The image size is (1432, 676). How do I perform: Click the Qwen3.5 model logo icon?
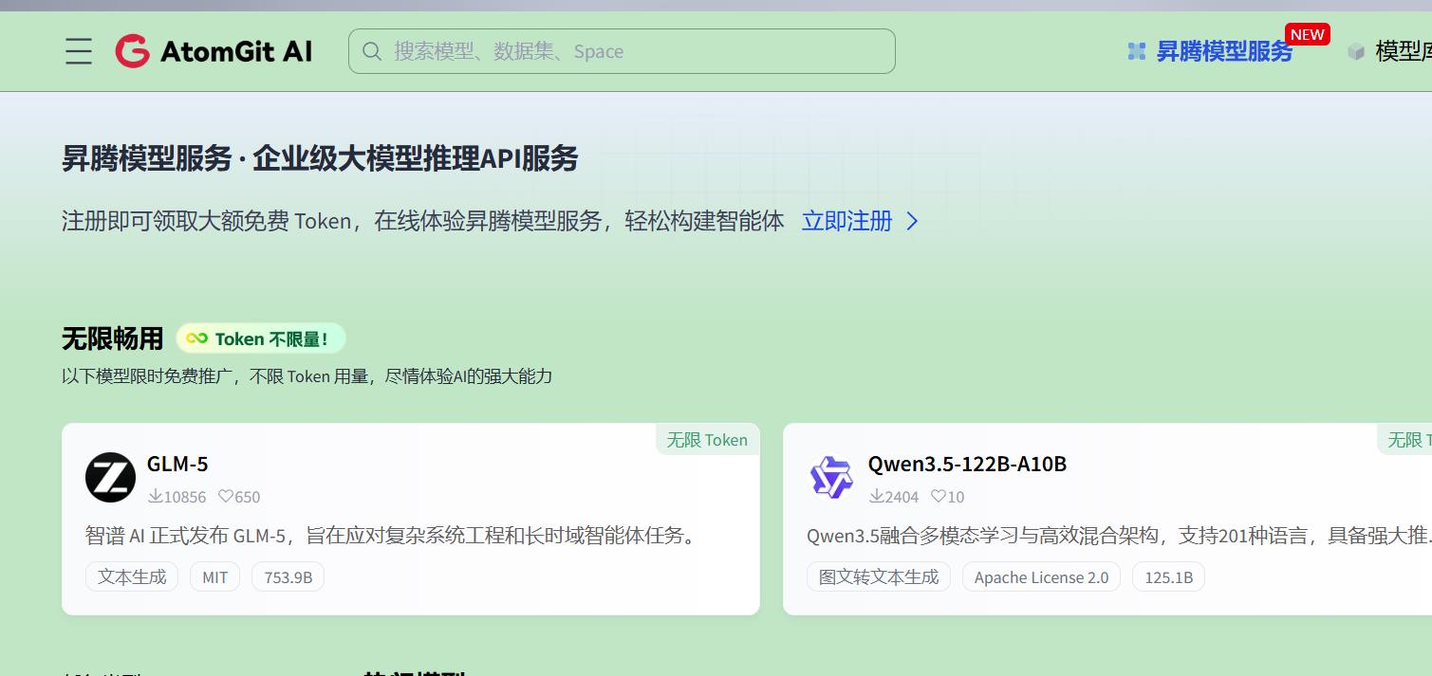[831, 477]
